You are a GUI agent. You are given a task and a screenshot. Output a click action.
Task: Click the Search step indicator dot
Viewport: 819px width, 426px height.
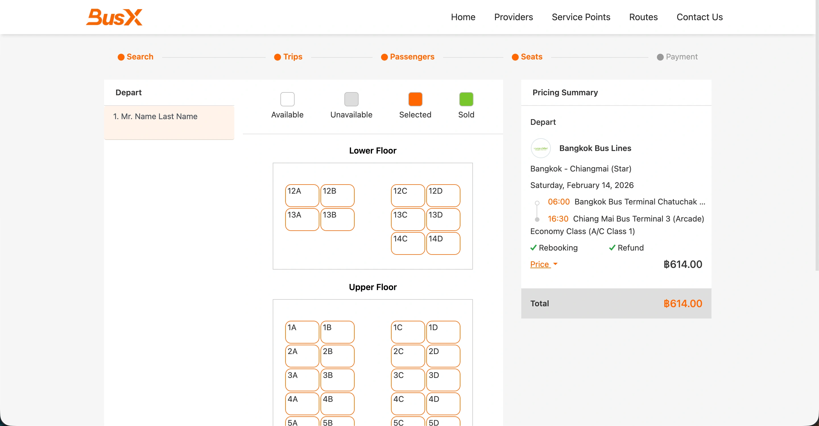pos(121,57)
